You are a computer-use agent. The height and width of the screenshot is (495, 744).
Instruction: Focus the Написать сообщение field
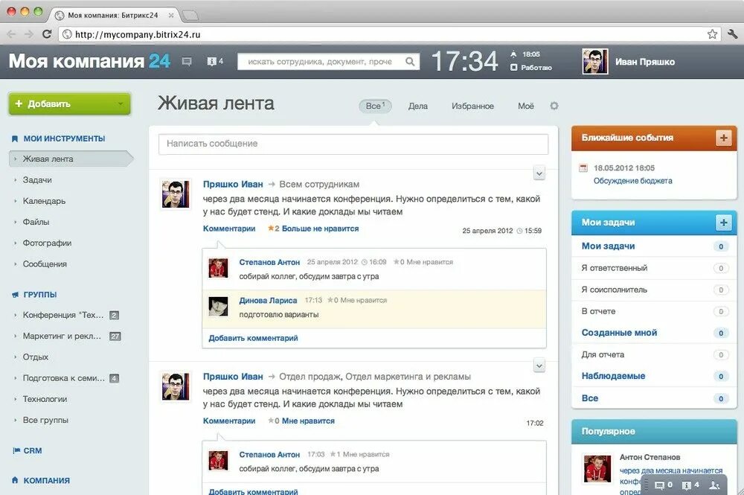pyautogui.click(x=353, y=144)
